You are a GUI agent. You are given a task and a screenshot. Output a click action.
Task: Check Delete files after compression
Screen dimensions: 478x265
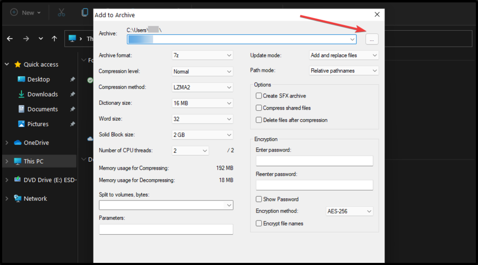(259, 120)
